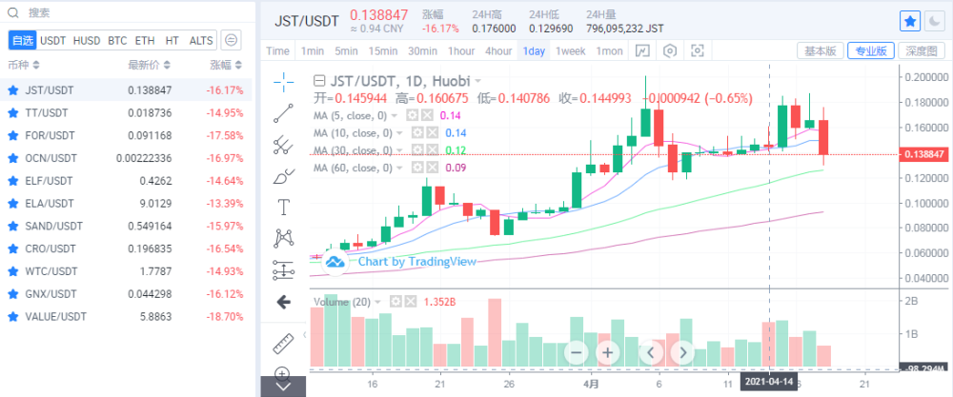The width and height of the screenshot is (953, 397).
Task: Remove the MA 5 indicator
Action: click(x=427, y=115)
